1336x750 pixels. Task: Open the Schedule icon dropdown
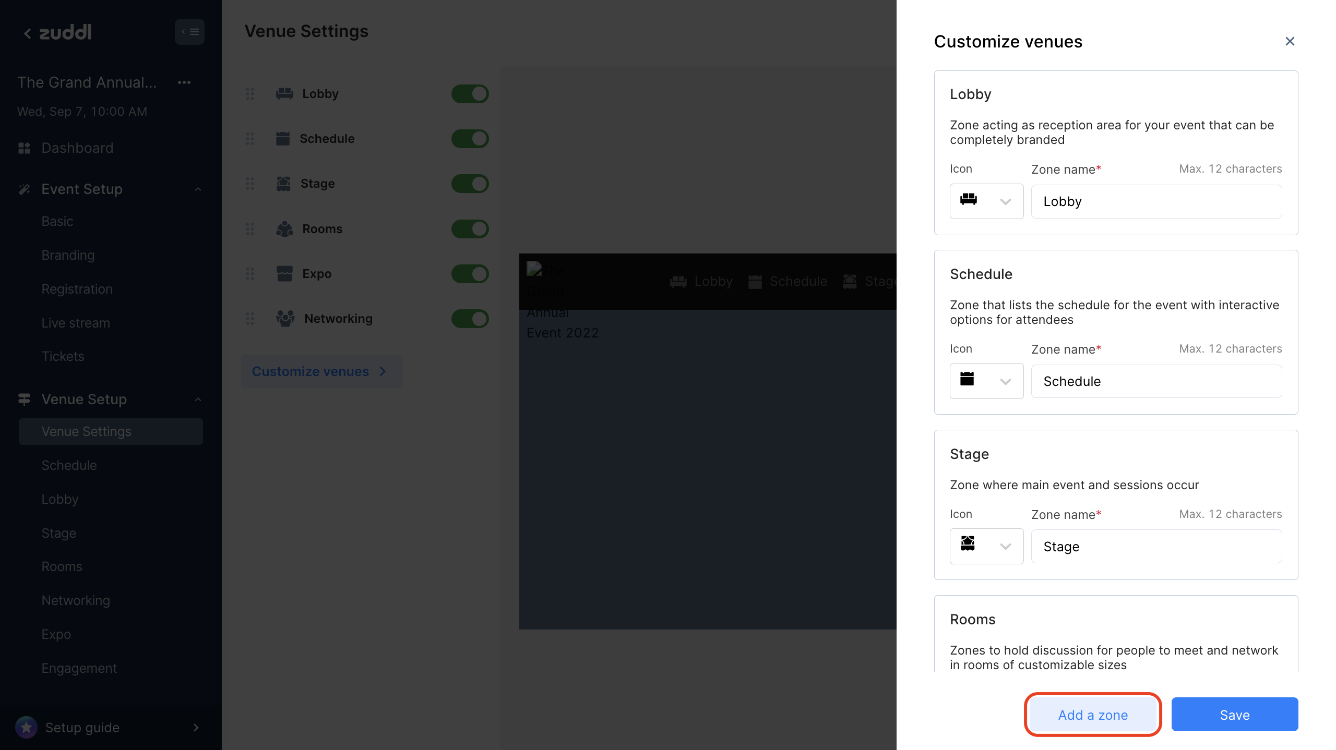coord(986,381)
